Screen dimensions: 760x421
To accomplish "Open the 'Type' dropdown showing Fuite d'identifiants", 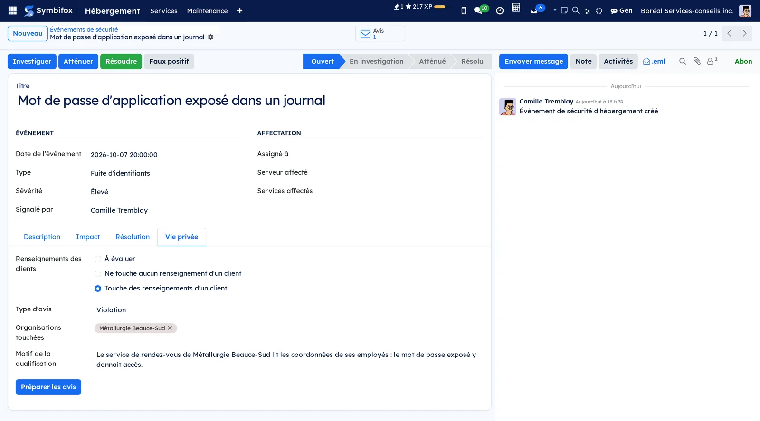I will tap(166, 173).
